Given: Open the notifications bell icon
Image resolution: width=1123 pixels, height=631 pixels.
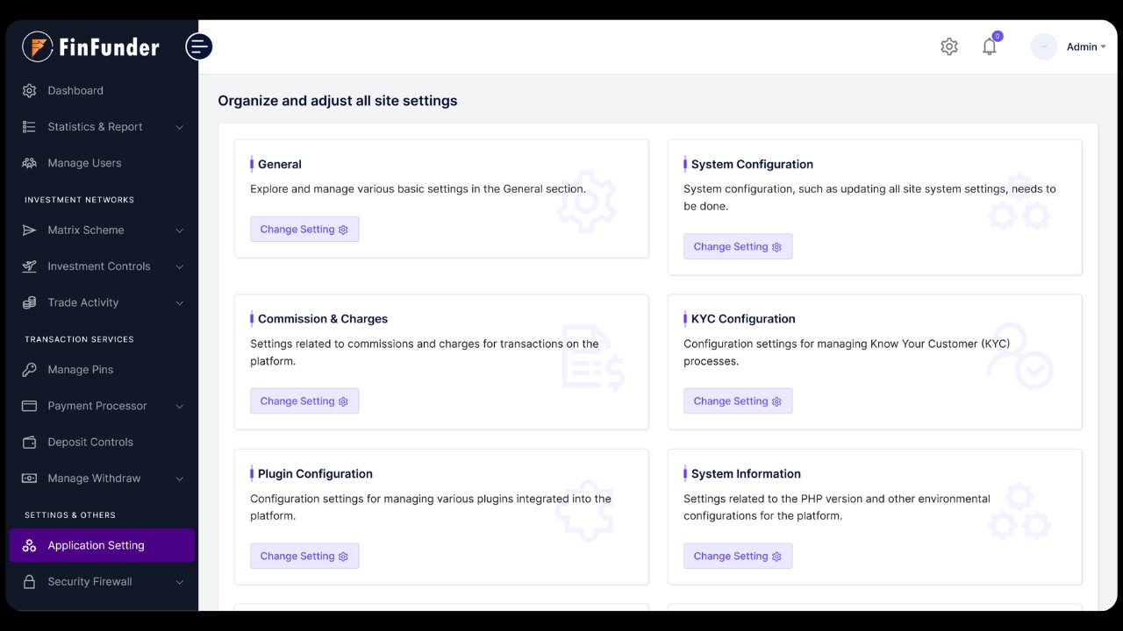Looking at the screenshot, I should tap(990, 46).
